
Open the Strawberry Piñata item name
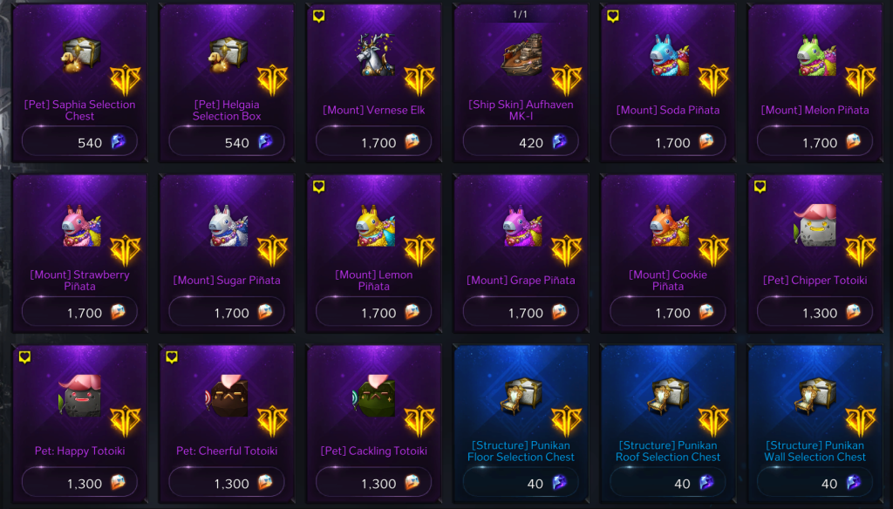coord(79,280)
